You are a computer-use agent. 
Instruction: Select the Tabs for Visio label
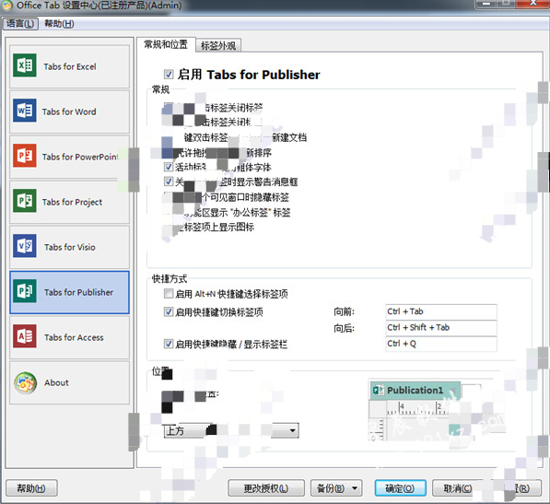(x=70, y=247)
